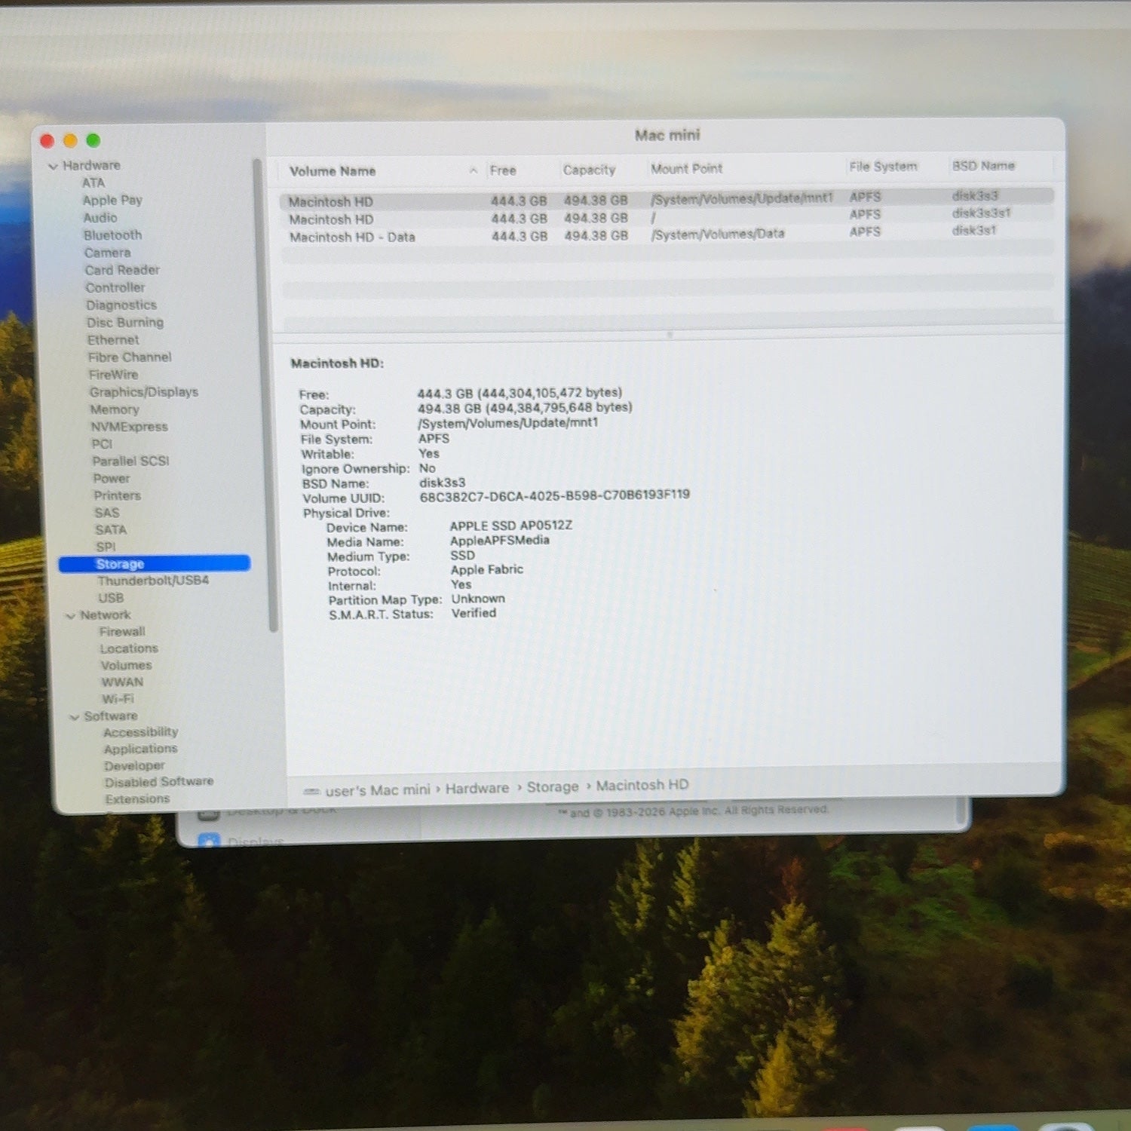
Task: Select Graphics/Displays in sidebar
Action: point(144,392)
